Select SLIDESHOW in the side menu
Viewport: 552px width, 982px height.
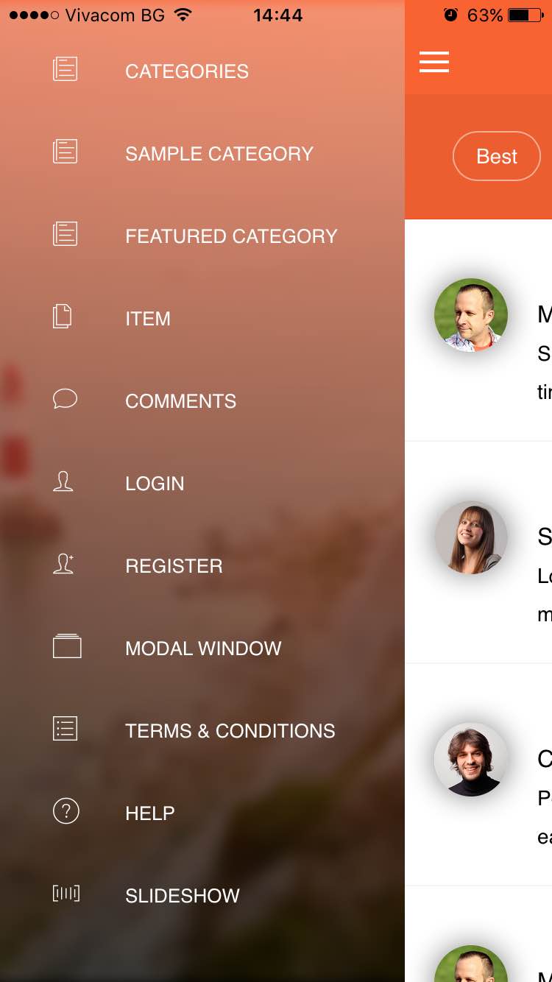point(183,896)
